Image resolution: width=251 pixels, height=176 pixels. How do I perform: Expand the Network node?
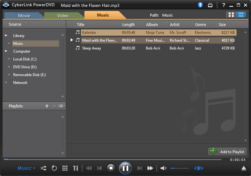pyautogui.click(x=6, y=82)
